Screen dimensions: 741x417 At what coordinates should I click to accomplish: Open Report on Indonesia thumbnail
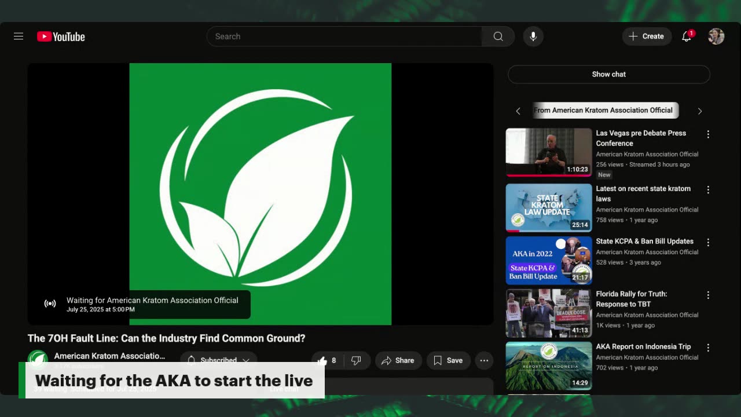[x=549, y=366]
